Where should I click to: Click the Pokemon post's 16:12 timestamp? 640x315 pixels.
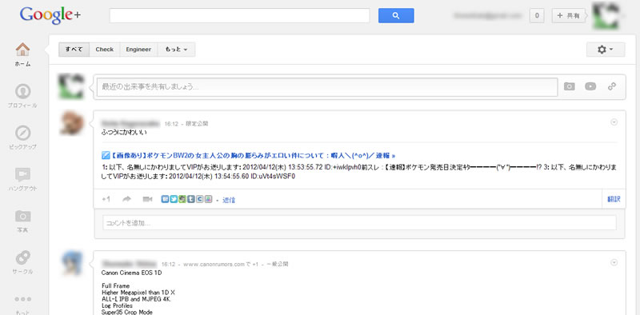pos(171,123)
